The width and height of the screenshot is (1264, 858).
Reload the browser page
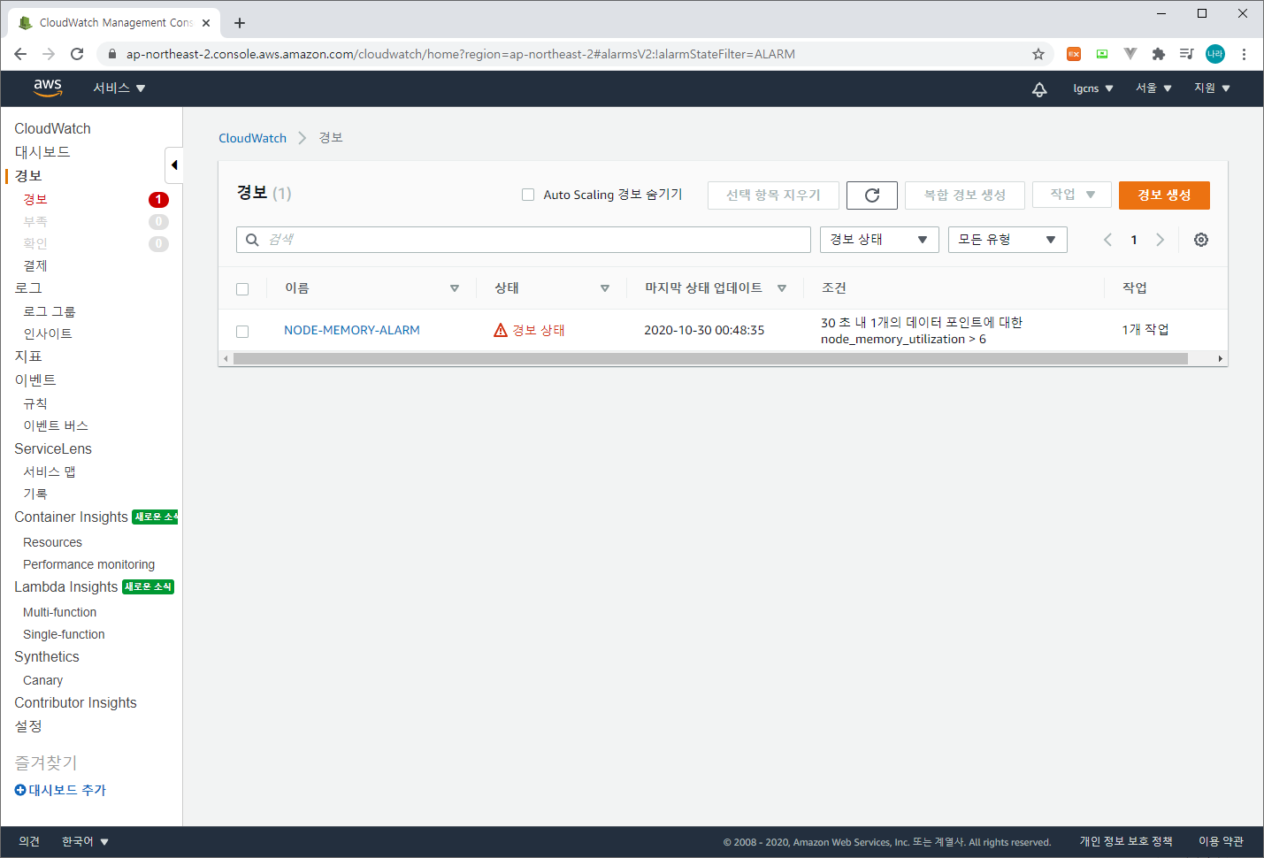[x=77, y=54]
